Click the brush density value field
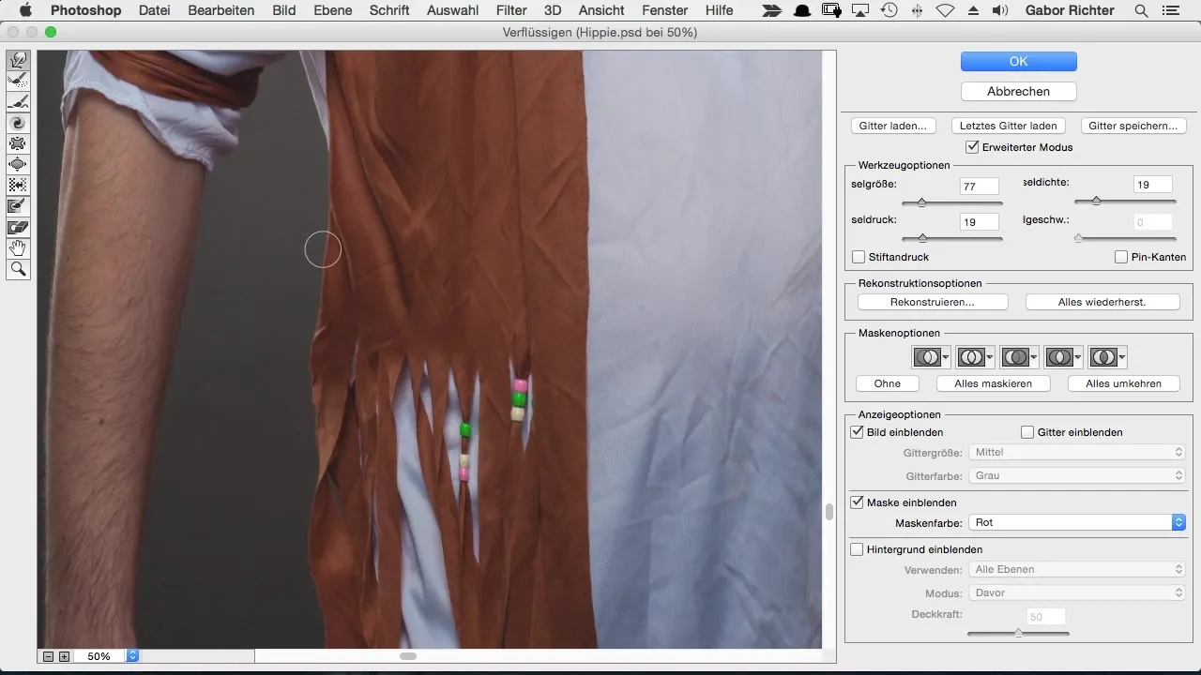1201x675 pixels. [x=1153, y=186]
